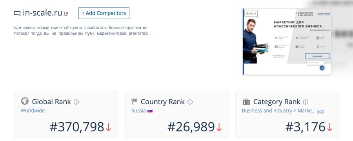Click the globe icon next to Global Rank
The width and height of the screenshot is (353, 141).
pos(25,101)
